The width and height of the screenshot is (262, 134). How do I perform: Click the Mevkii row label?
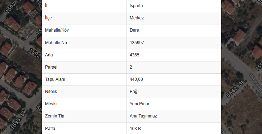pyautogui.click(x=51, y=104)
